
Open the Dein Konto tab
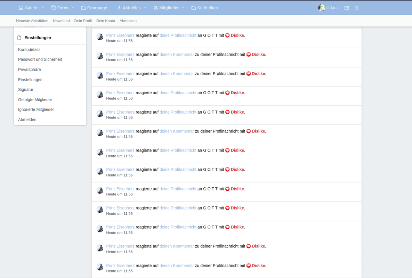click(106, 21)
